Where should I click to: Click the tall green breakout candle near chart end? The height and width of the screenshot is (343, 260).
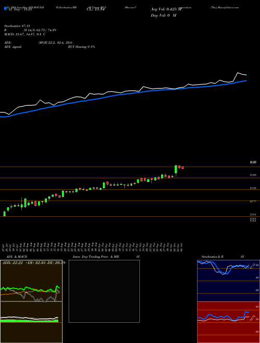[176, 170]
